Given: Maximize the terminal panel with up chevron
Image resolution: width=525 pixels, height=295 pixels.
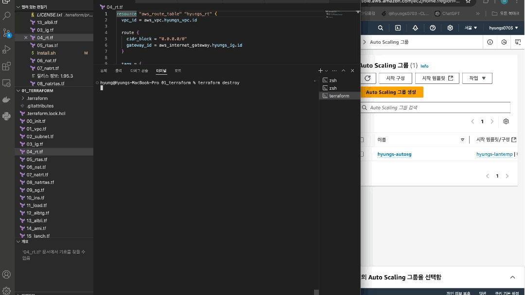Looking at the screenshot, I should (343, 71).
